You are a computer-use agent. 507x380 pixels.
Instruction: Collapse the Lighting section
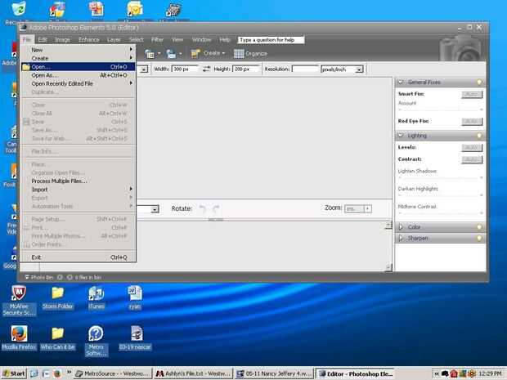[x=401, y=136]
